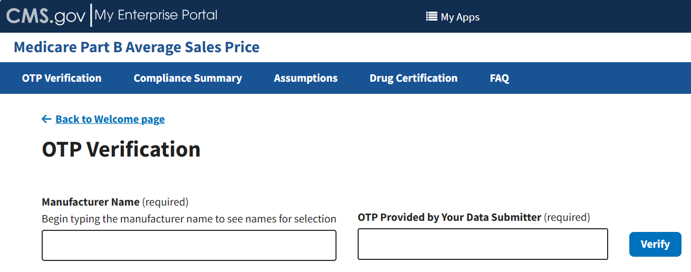Click the OTP Provided by Data Submitter field
This screenshot has height=272, width=691.
click(x=483, y=244)
